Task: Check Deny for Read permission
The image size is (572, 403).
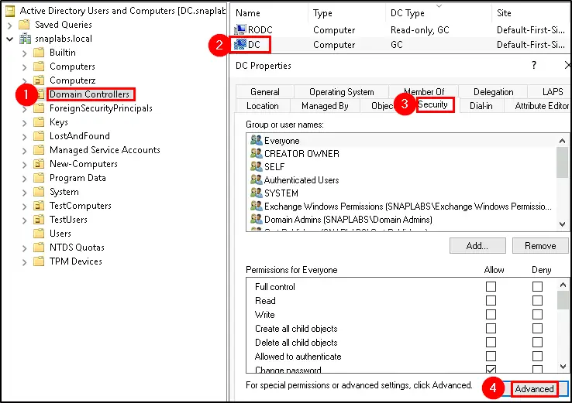Action: click(x=537, y=301)
